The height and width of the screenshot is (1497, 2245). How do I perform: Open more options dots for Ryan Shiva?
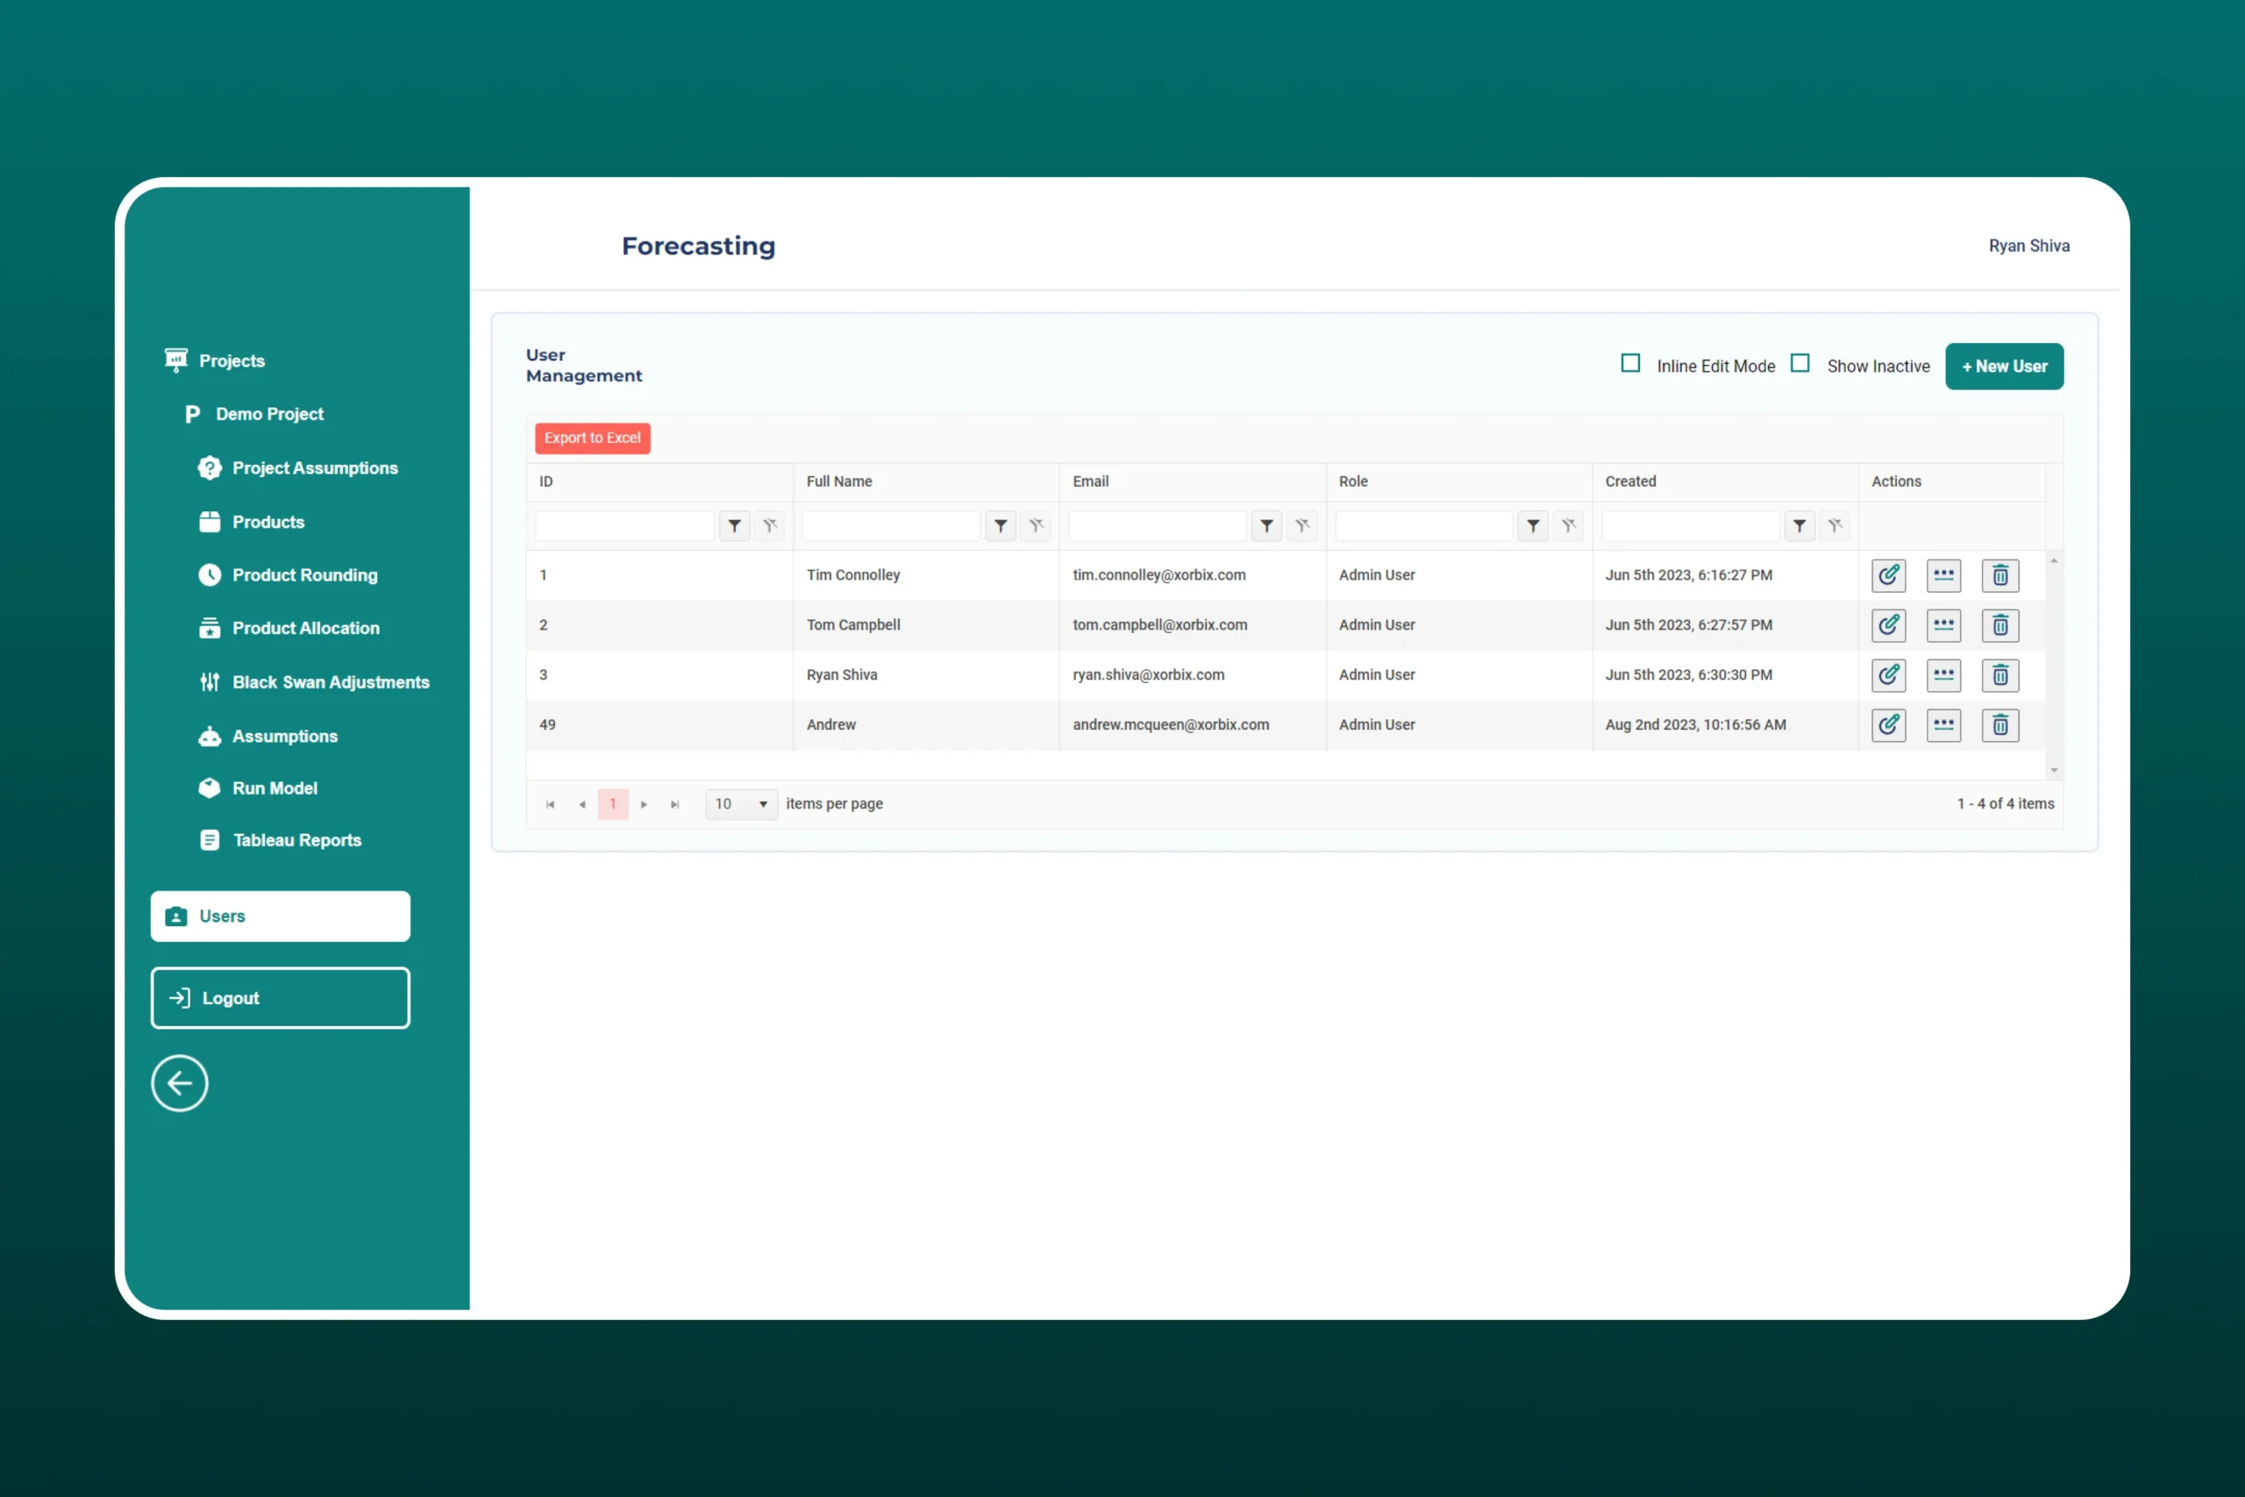(x=1943, y=675)
